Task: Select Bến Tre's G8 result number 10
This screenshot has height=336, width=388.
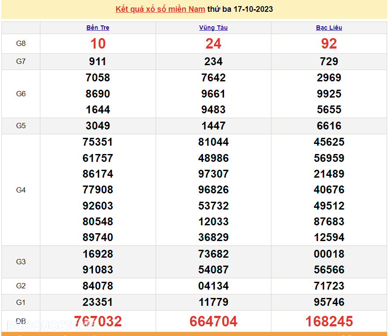Action: tap(98, 43)
